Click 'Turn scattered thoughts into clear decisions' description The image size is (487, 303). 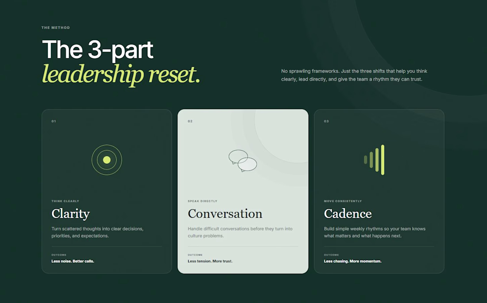(x=97, y=232)
